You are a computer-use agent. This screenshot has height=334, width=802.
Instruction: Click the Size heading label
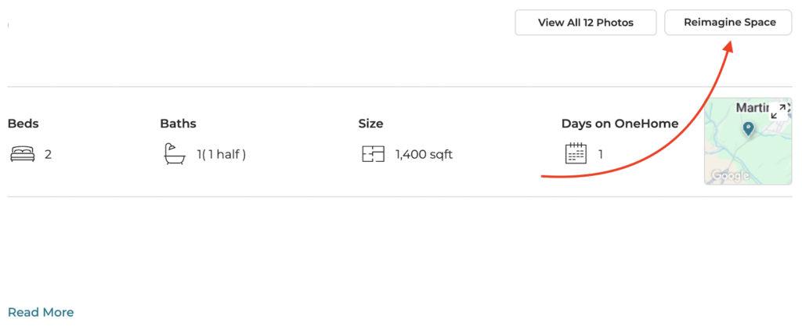pos(370,124)
